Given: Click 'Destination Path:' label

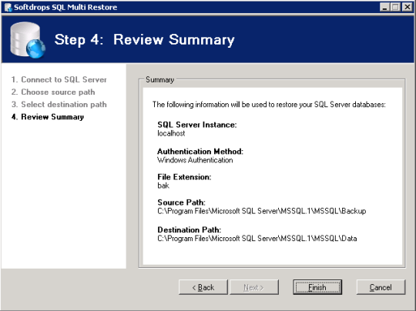Looking at the screenshot, I should click(190, 229).
